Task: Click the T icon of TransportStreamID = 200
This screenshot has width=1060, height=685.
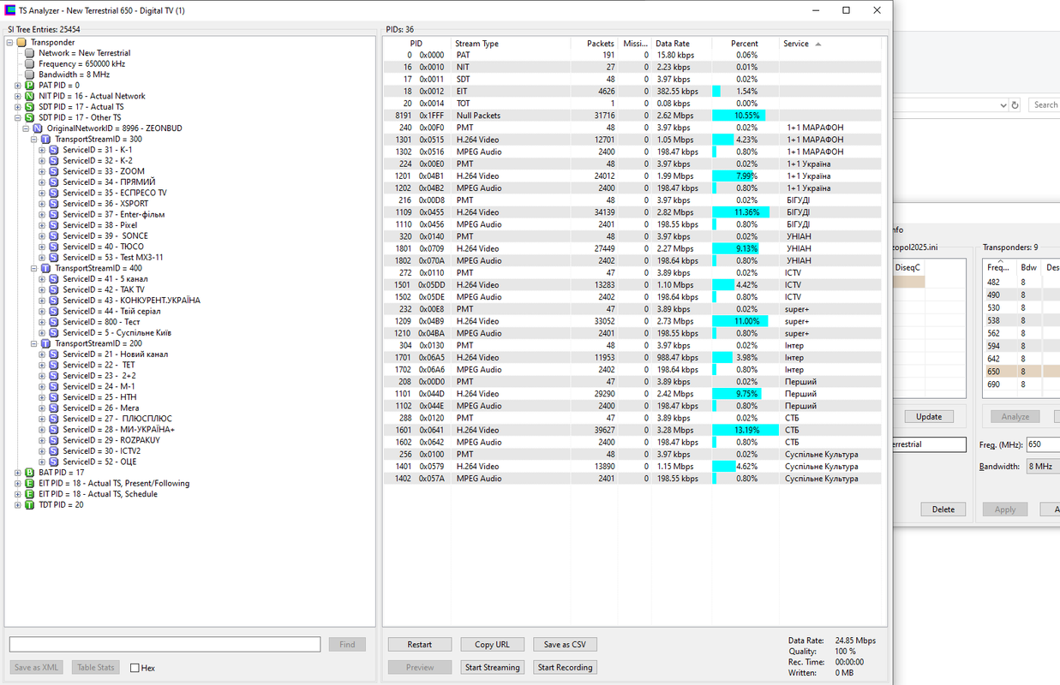Action: point(45,343)
